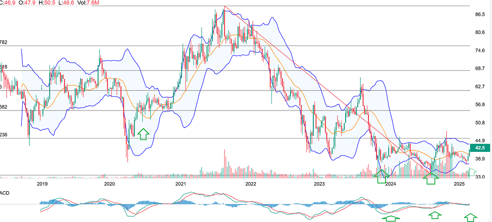Viewport: 492px width, 222px height.
Task: Click the 2019 year label on time axis
Action: pyautogui.click(x=42, y=184)
